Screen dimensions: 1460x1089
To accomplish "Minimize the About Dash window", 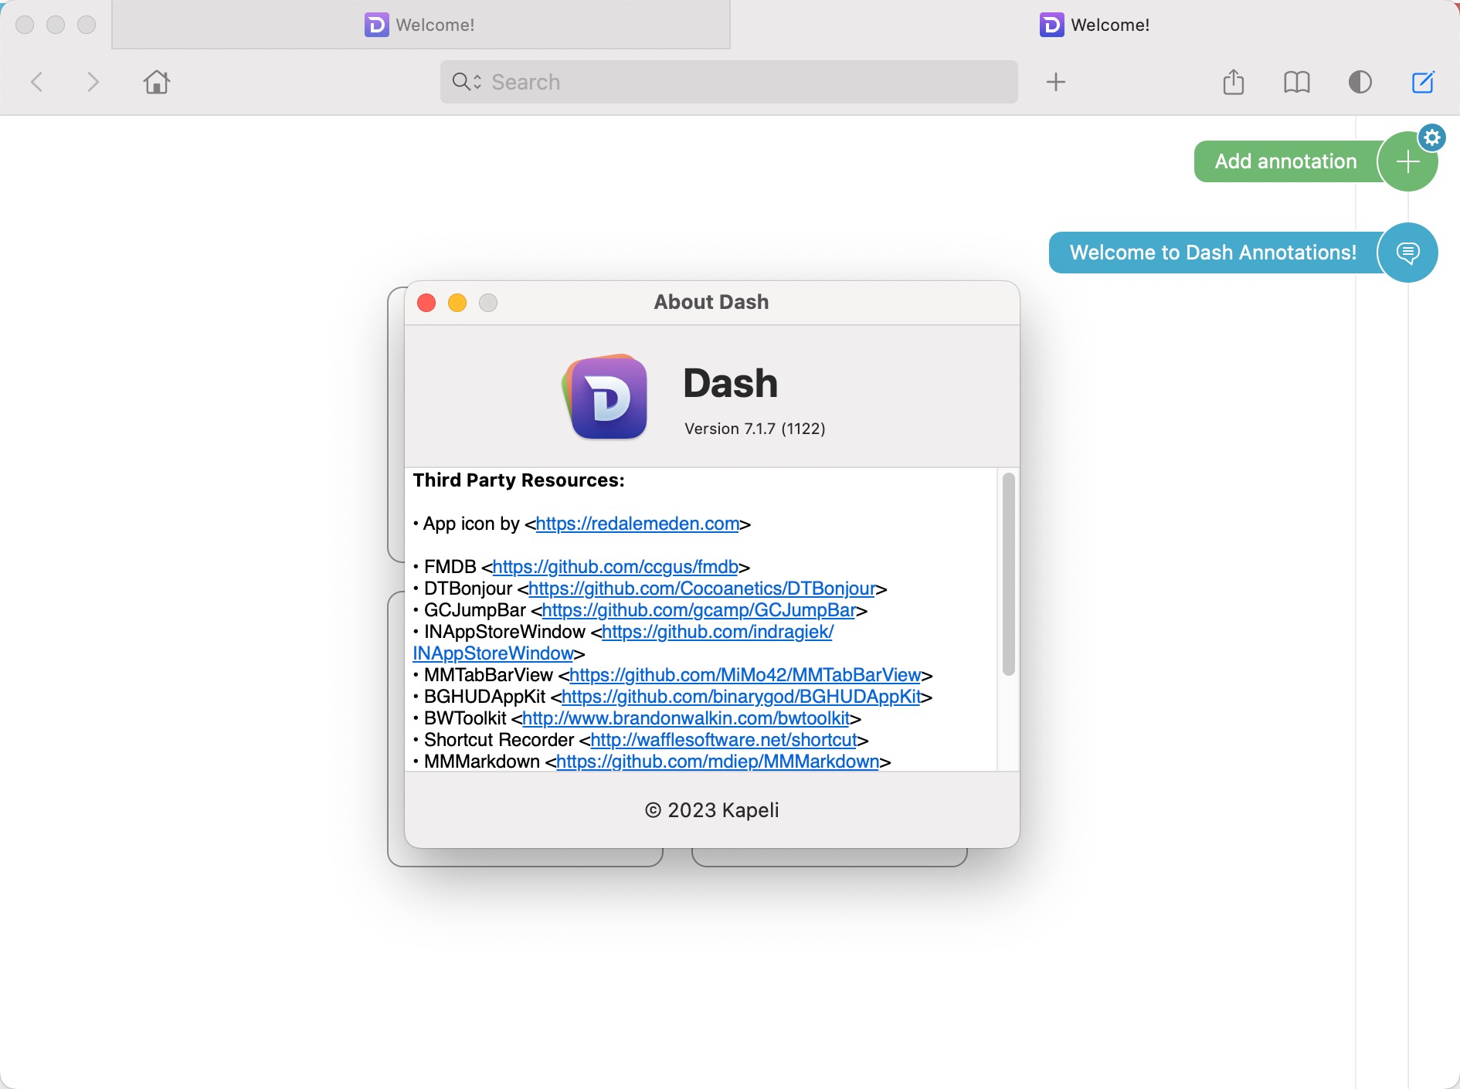I will click(x=457, y=303).
